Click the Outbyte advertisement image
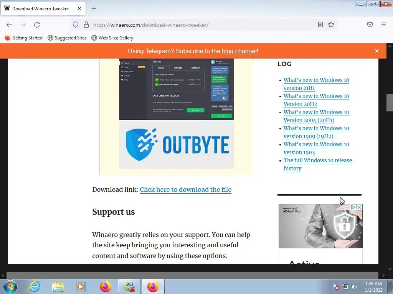 (x=176, y=114)
